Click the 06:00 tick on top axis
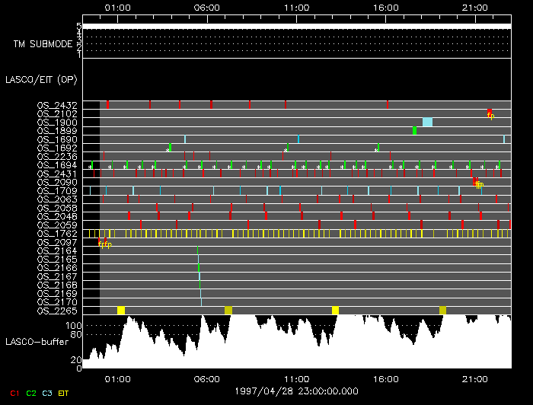The height and width of the screenshot is (405, 533). pyautogui.click(x=206, y=7)
